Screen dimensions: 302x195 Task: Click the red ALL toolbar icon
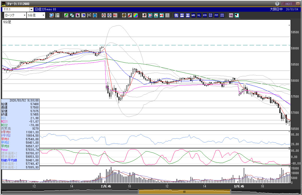[115, 15]
